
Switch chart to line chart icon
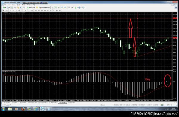pos(59,8)
